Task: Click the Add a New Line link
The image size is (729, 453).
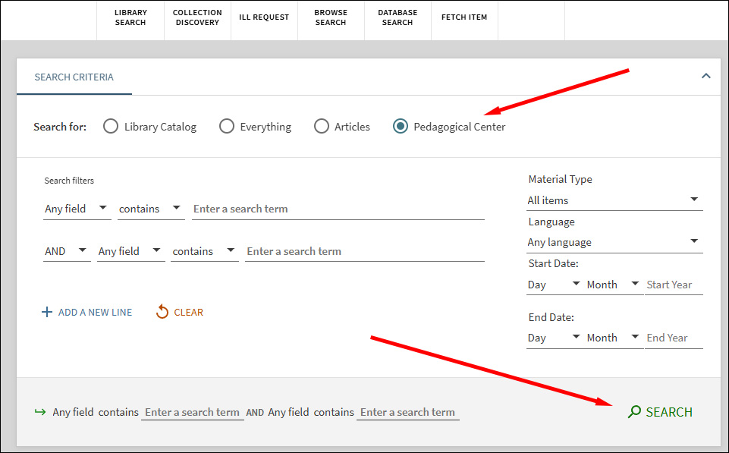Action: pos(95,313)
